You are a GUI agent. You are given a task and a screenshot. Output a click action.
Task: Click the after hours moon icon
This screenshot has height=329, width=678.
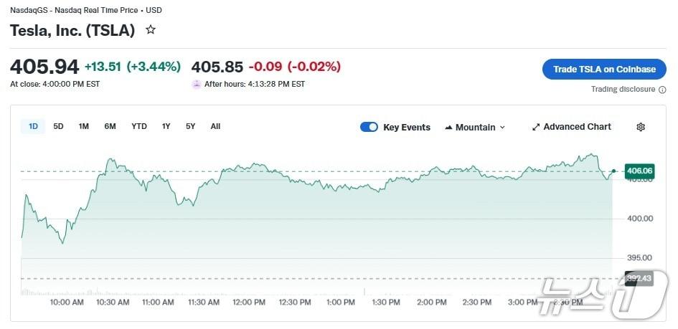(197, 84)
